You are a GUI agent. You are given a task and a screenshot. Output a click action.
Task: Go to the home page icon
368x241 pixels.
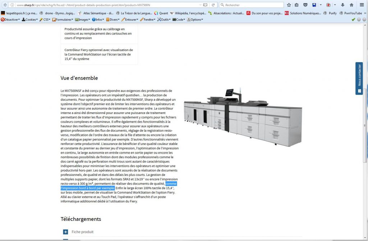pyautogui.click(x=351, y=5)
